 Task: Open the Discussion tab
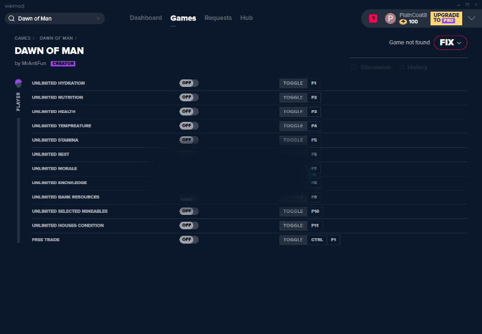[376, 67]
